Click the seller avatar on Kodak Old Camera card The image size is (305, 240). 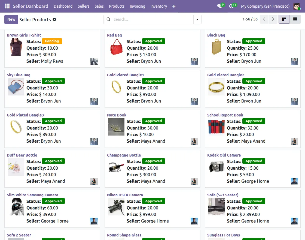click(x=294, y=182)
